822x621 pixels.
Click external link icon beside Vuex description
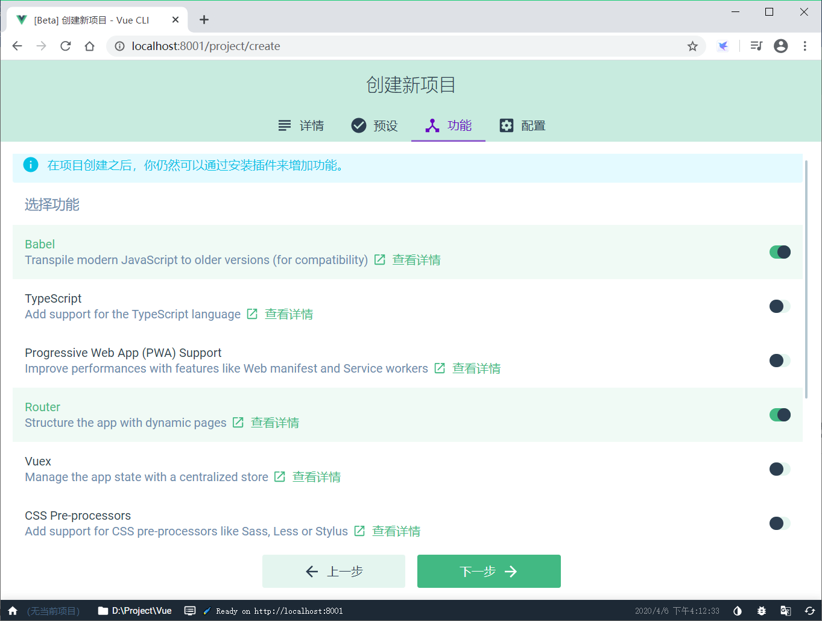280,477
